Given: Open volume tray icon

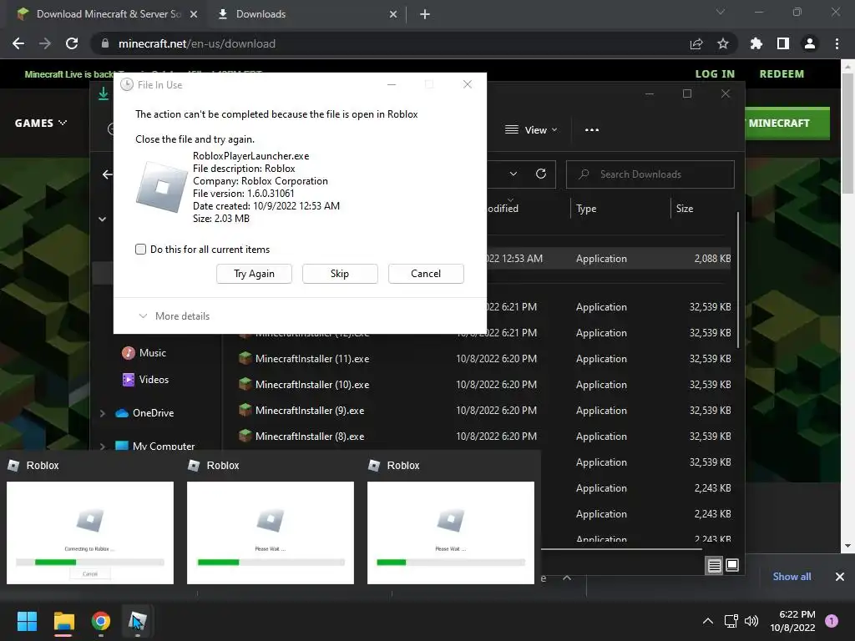Looking at the screenshot, I should click(751, 621).
